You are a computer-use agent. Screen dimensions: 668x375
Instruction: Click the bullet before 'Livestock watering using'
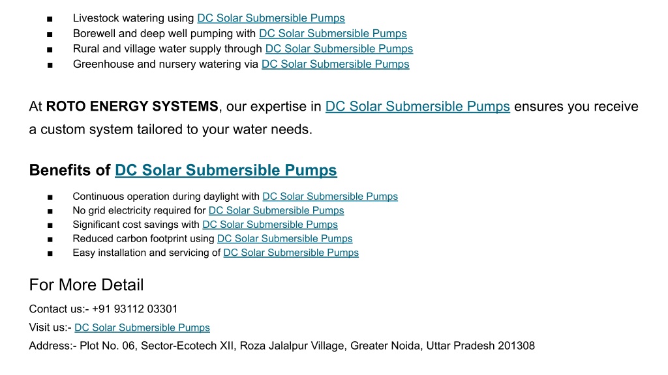coord(50,19)
